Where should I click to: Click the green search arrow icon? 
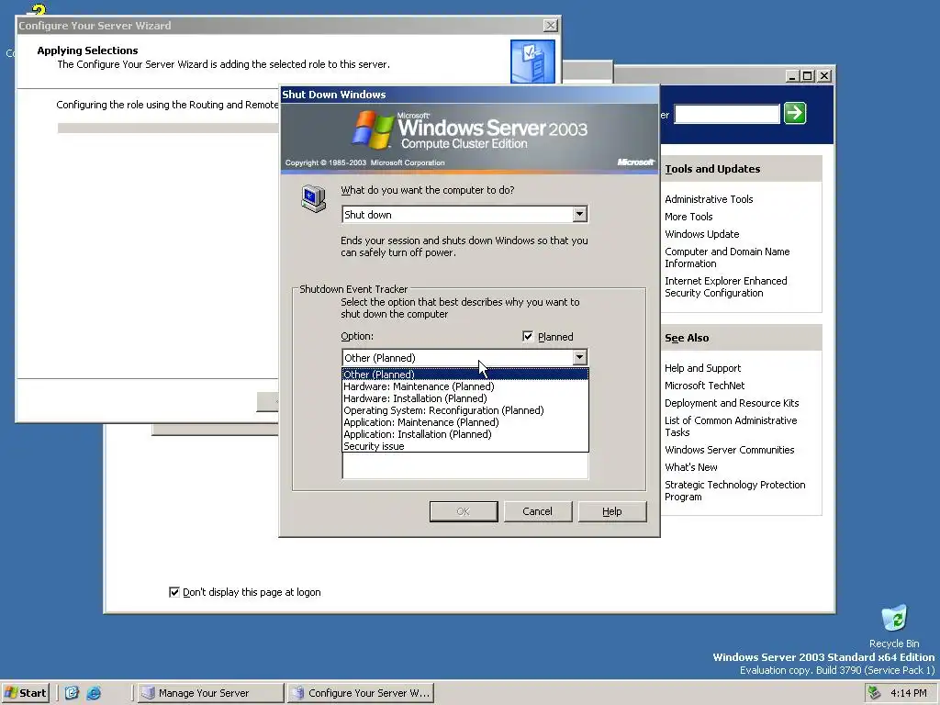tap(795, 113)
